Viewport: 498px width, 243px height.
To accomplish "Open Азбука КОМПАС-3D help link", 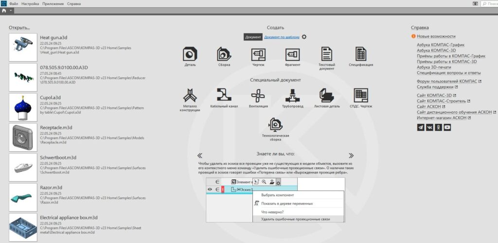I will pyautogui.click(x=436, y=51).
